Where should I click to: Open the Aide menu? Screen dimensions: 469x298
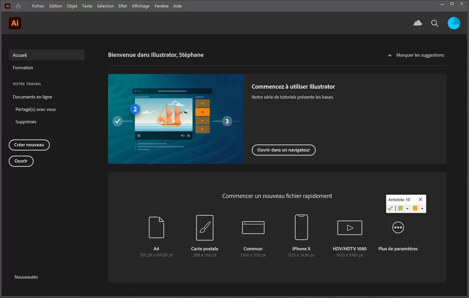(177, 6)
